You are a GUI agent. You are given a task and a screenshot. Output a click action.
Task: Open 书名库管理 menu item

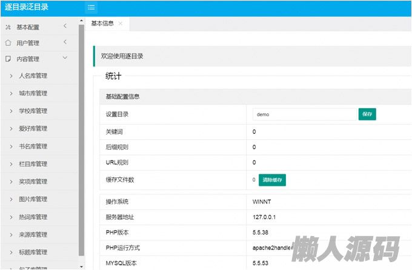pos(41,146)
